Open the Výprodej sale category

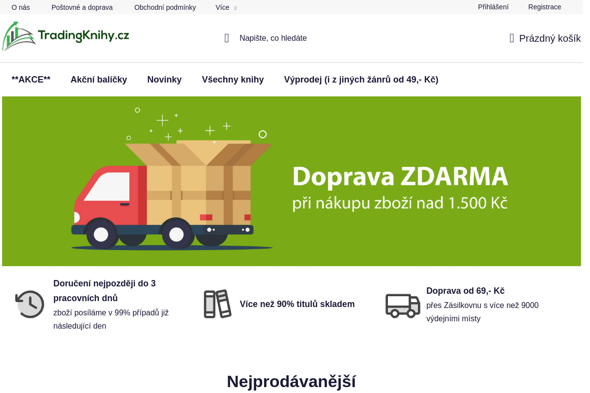361,80
